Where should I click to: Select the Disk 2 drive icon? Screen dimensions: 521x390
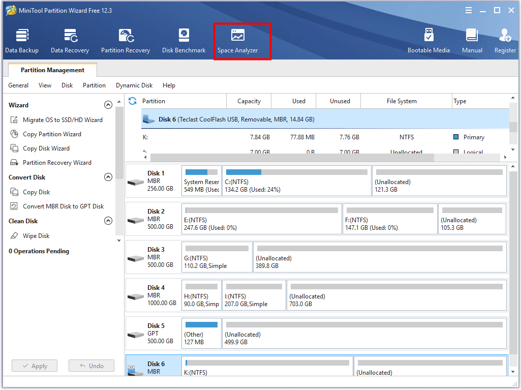(x=136, y=221)
